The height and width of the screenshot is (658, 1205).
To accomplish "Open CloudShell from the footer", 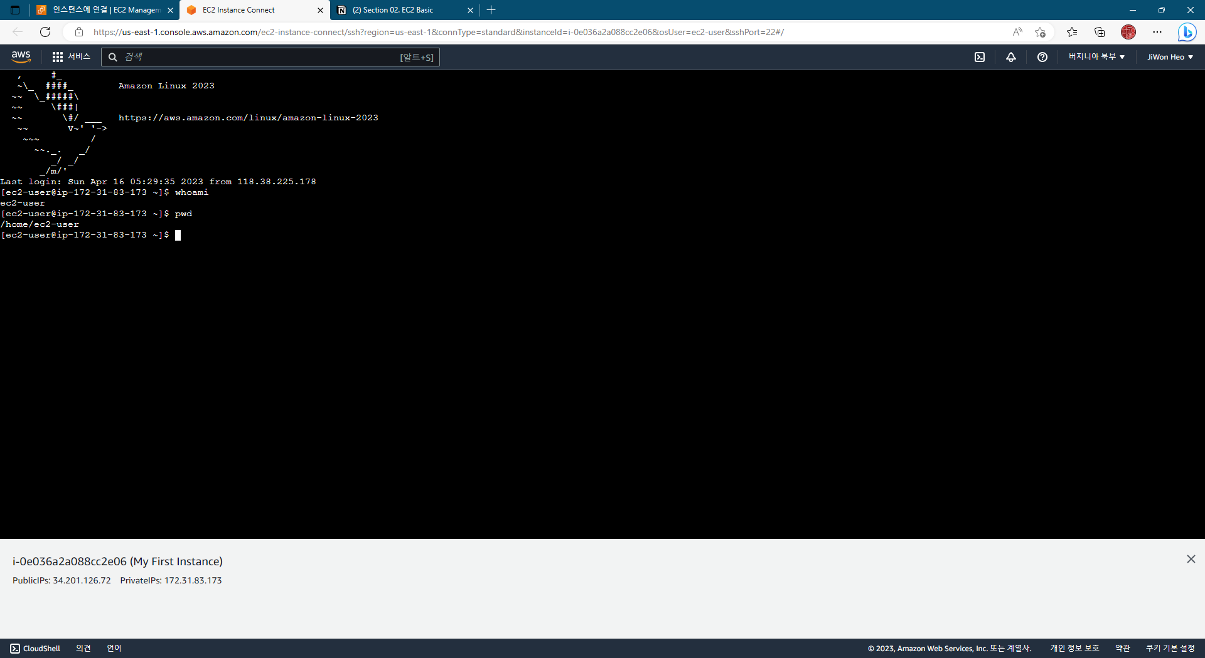I will click(x=35, y=649).
